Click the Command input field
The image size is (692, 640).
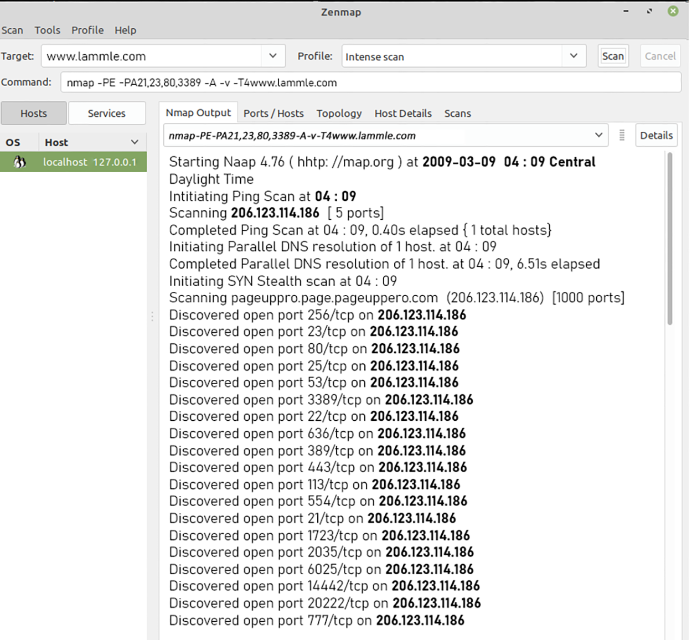[371, 82]
